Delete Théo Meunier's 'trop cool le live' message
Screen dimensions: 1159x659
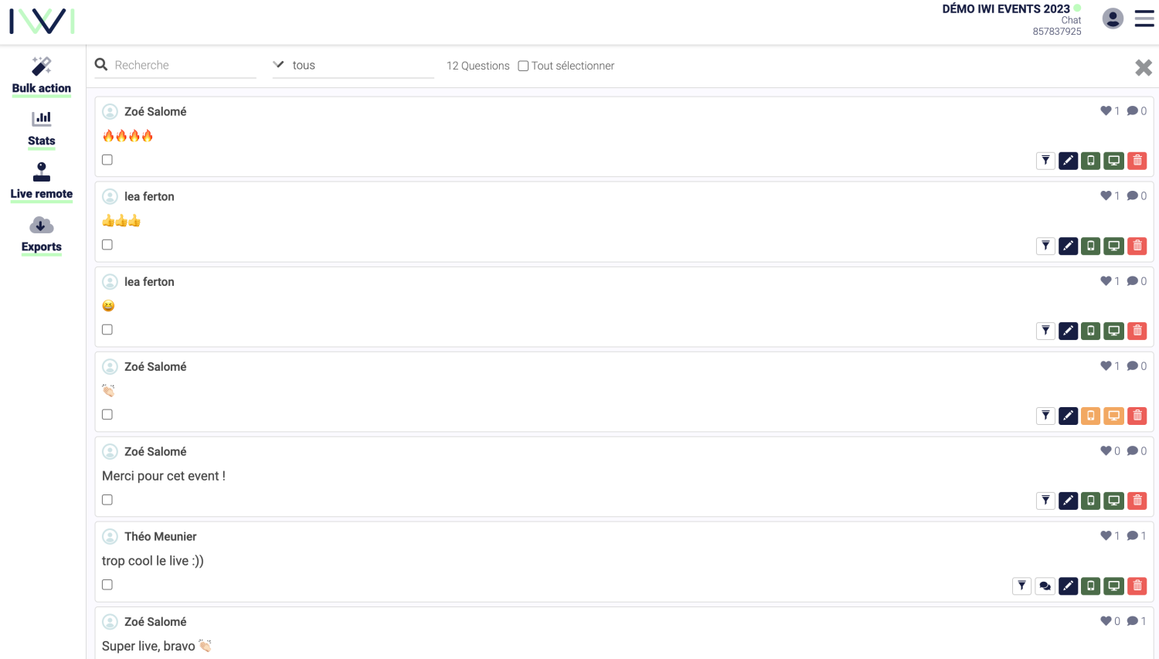click(x=1137, y=586)
